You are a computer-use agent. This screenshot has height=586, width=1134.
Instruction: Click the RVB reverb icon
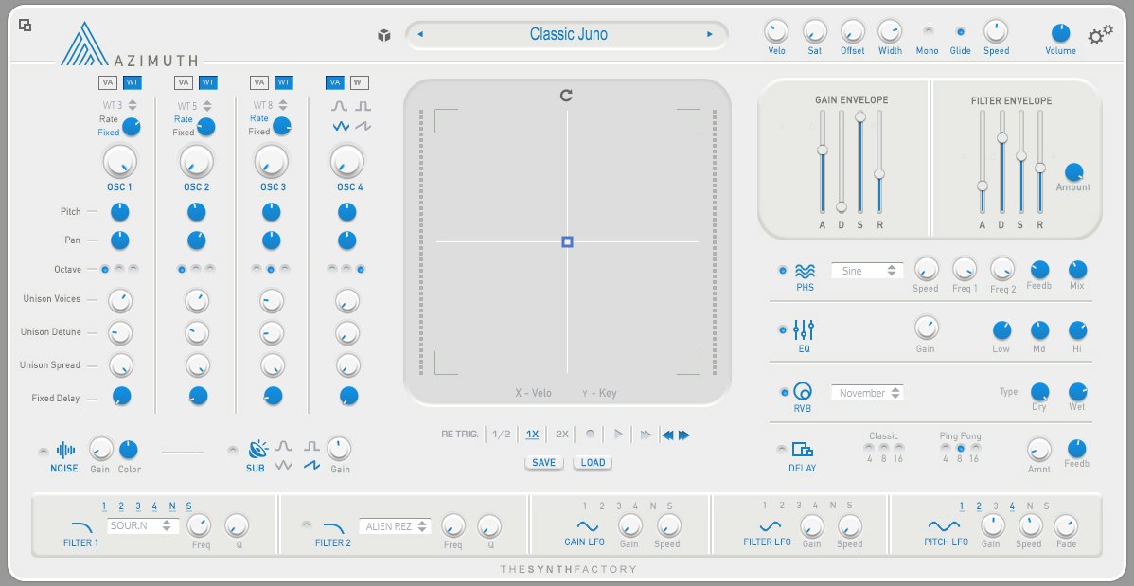click(803, 391)
